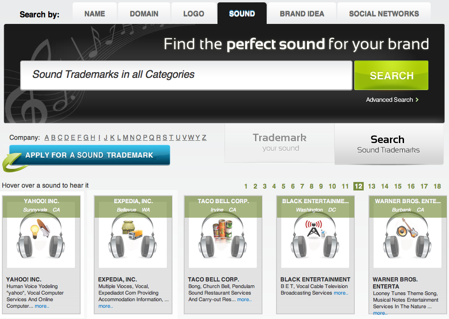This screenshot has height=319, width=449.
Task: Go to results page 11
Action: tap(345, 186)
